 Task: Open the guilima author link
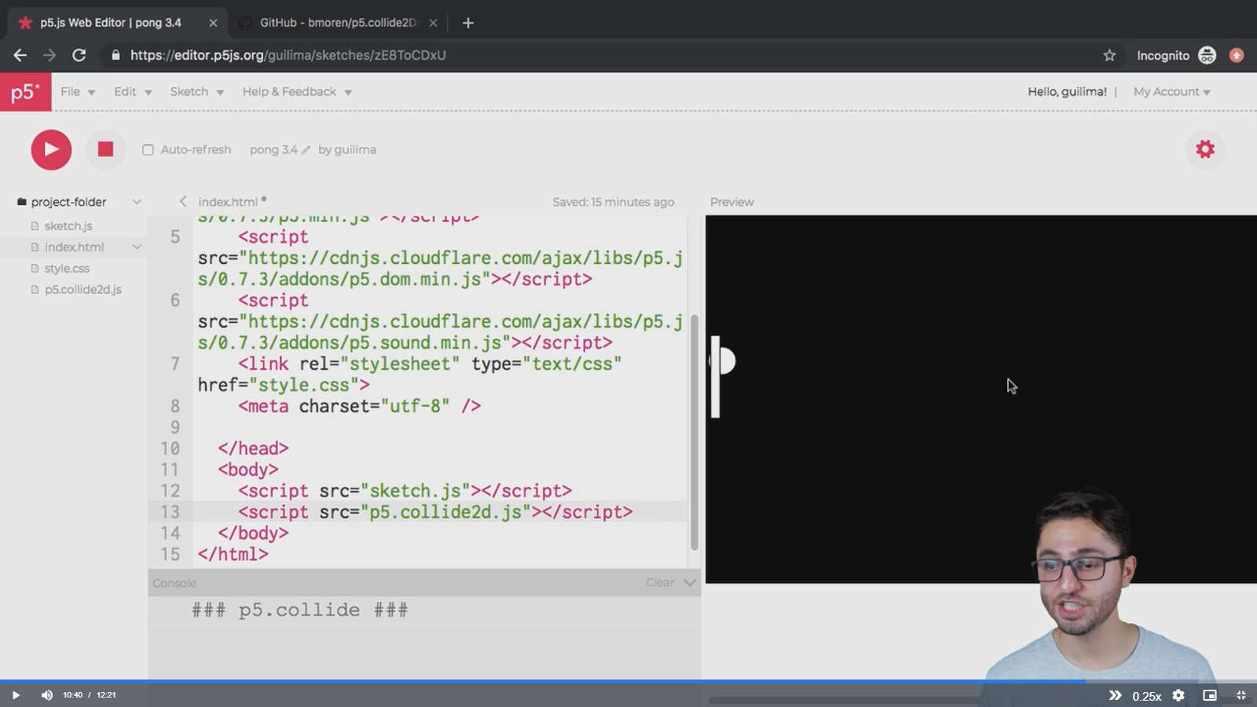pyautogui.click(x=355, y=150)
